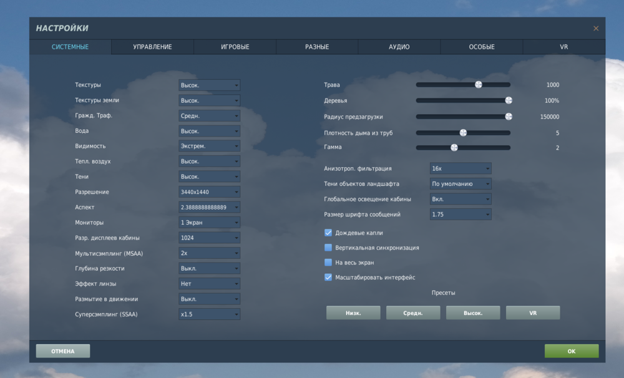The image size is (624, 378).
Task: Expand the Эффект линзы dropdown
Action: pos(209,284)
